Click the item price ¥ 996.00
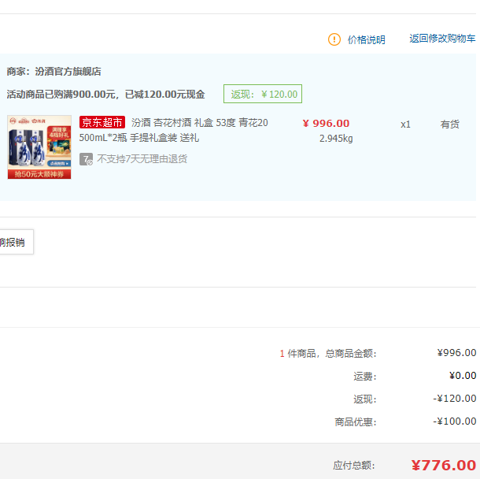 326,123
